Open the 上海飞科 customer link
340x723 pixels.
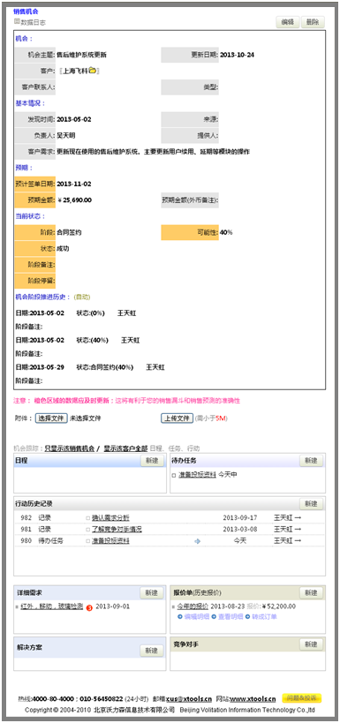pos(75,71)
